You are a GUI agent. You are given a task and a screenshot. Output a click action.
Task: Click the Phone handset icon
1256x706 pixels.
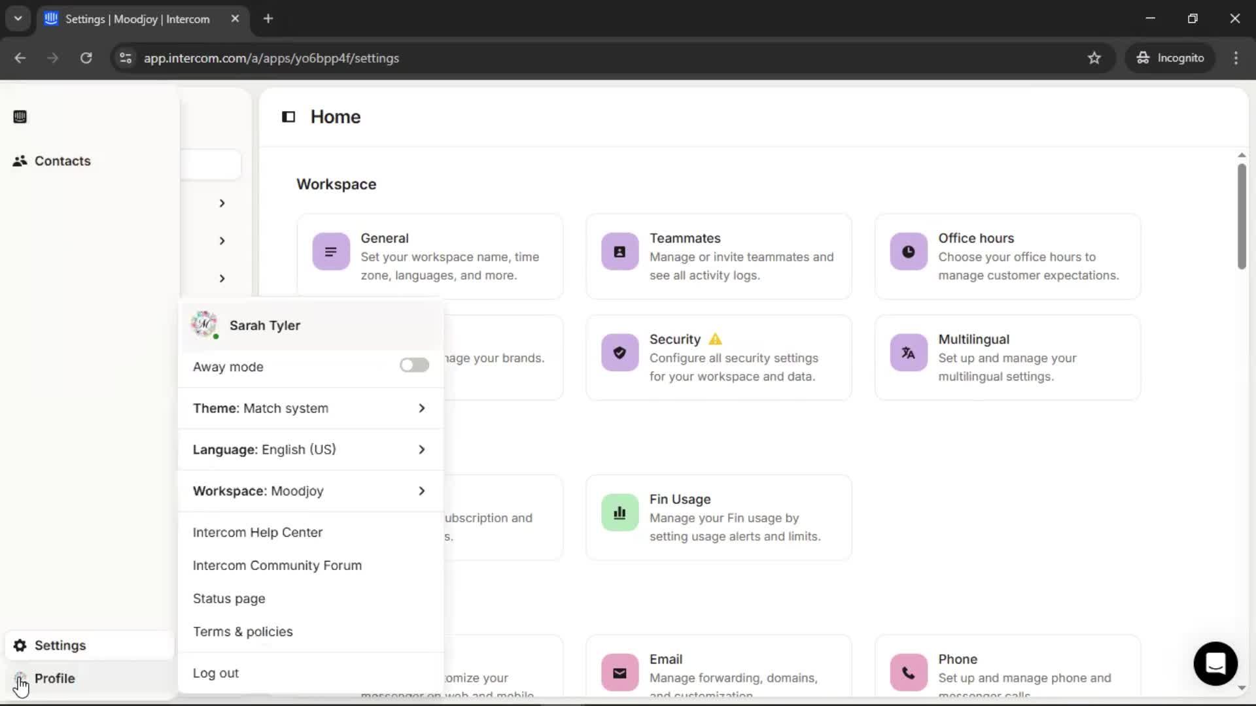909,673
